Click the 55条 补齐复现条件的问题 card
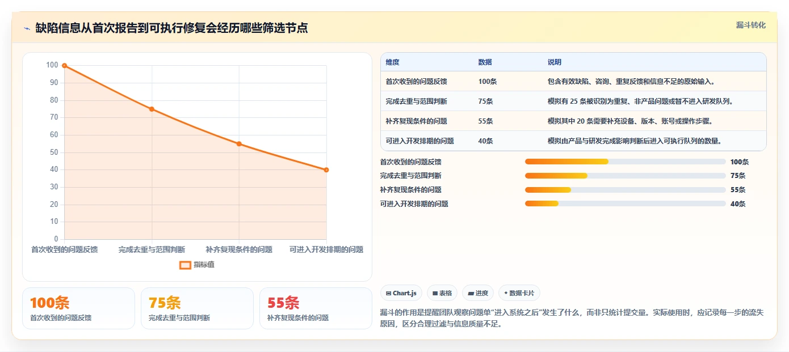This screenshot has height=352, width=789. tap(316, 308)
